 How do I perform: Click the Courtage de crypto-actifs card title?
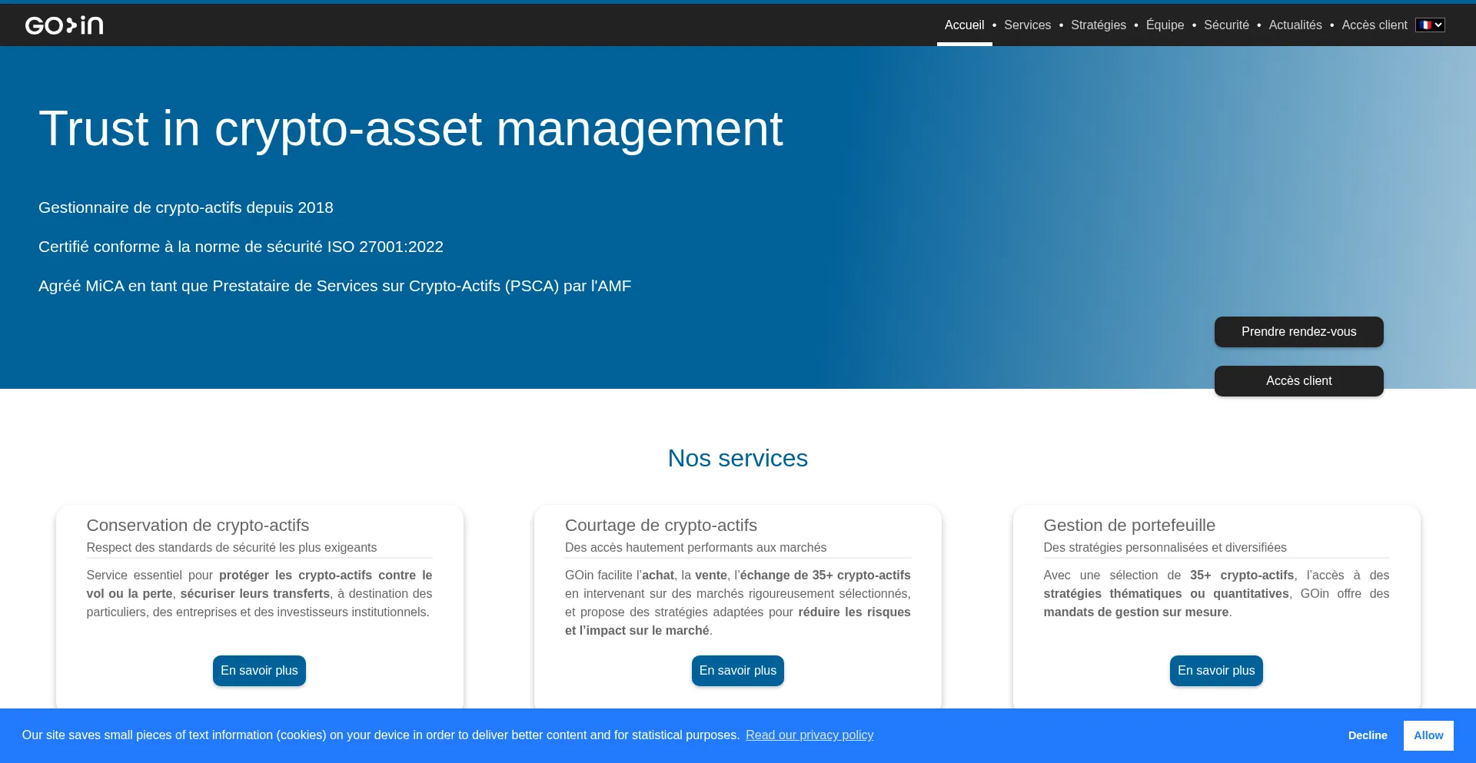tap(661, 526)
